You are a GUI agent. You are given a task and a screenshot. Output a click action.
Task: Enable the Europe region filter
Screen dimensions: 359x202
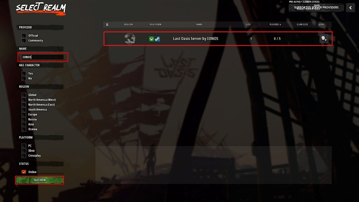click(24, 114)
